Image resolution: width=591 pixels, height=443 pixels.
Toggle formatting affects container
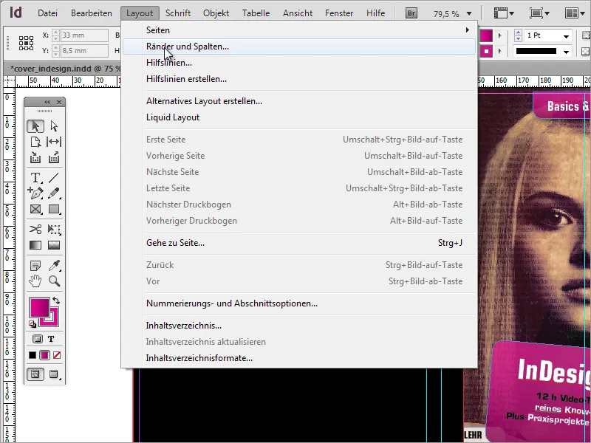38,339
